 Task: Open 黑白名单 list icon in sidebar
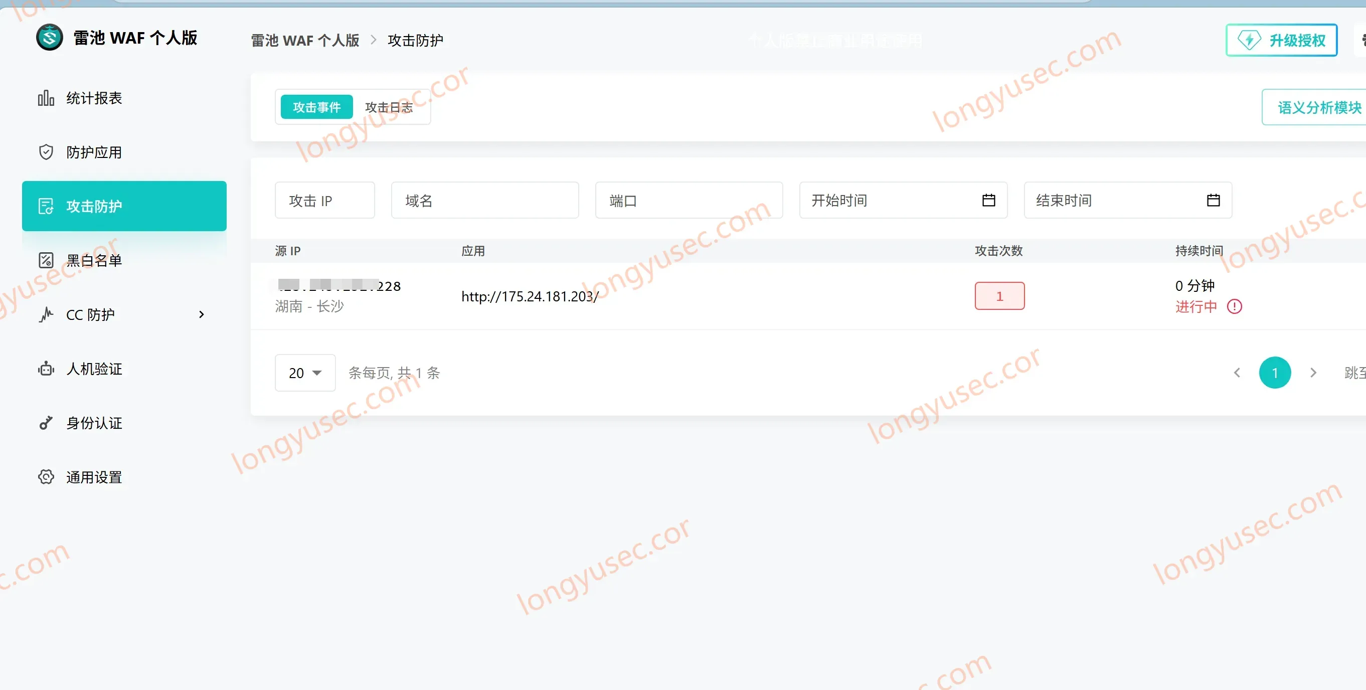pyautogui.click(x=46, y=260)
